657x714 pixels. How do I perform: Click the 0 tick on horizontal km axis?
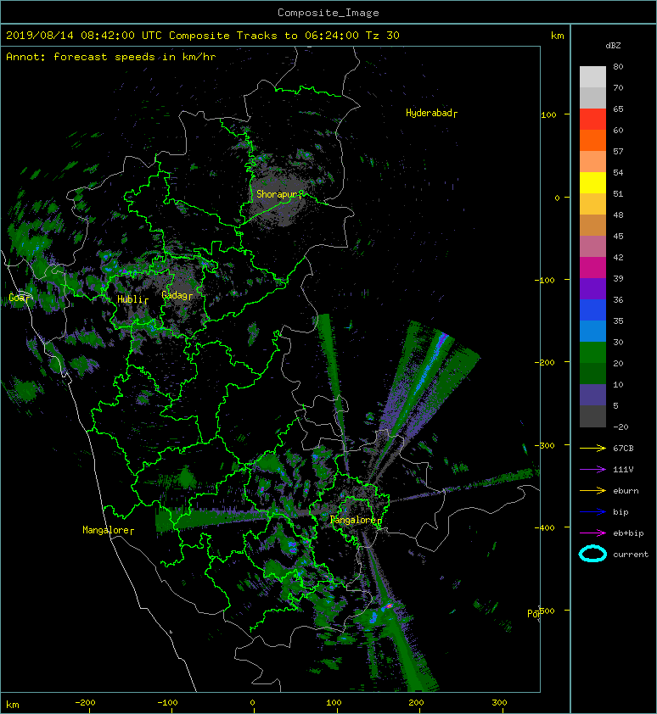[x=253, y=703]
